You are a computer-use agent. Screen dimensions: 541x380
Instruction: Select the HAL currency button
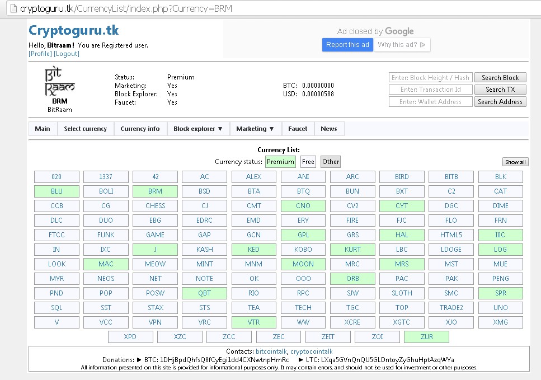(402, 234)
